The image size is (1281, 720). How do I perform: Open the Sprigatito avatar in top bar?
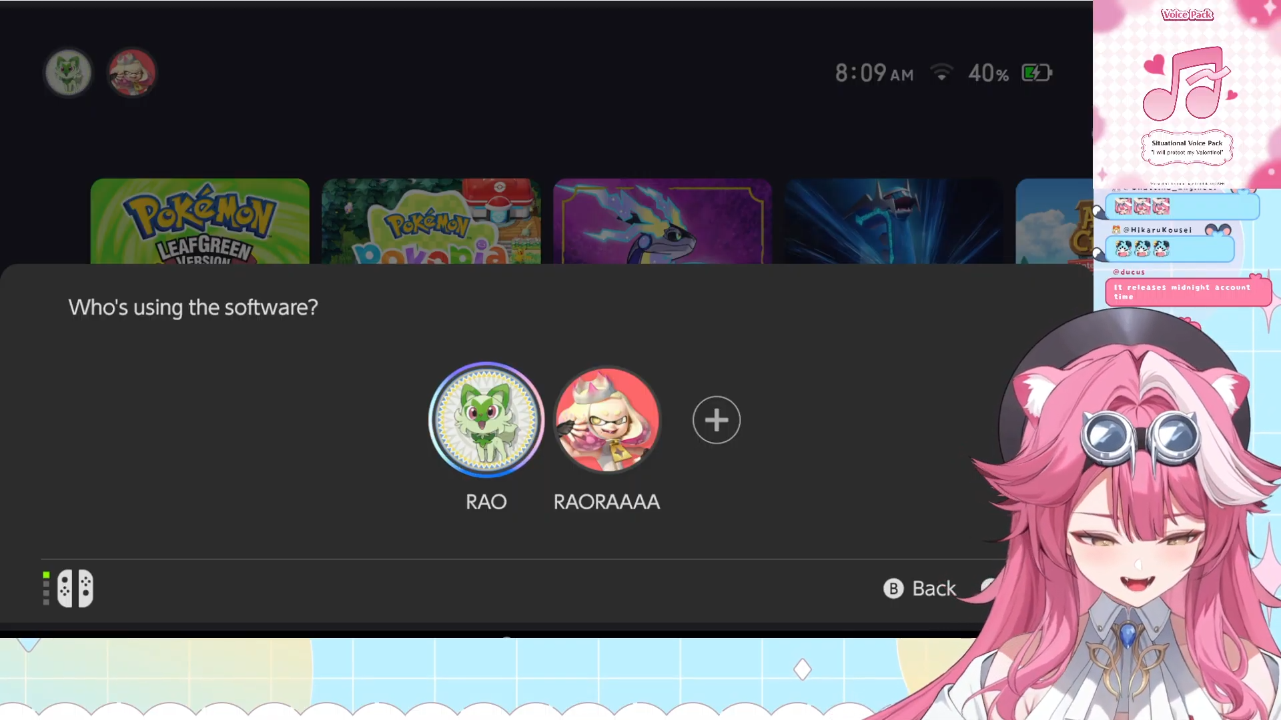(x=68, y=72)
